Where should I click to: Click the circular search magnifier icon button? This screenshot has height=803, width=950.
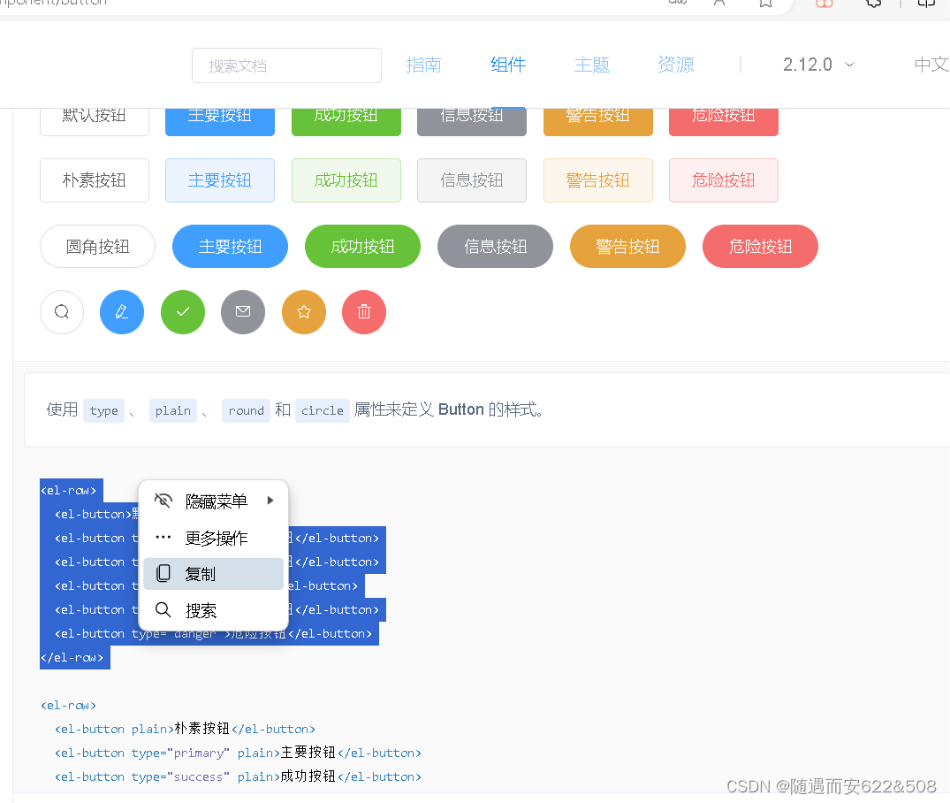61,311
